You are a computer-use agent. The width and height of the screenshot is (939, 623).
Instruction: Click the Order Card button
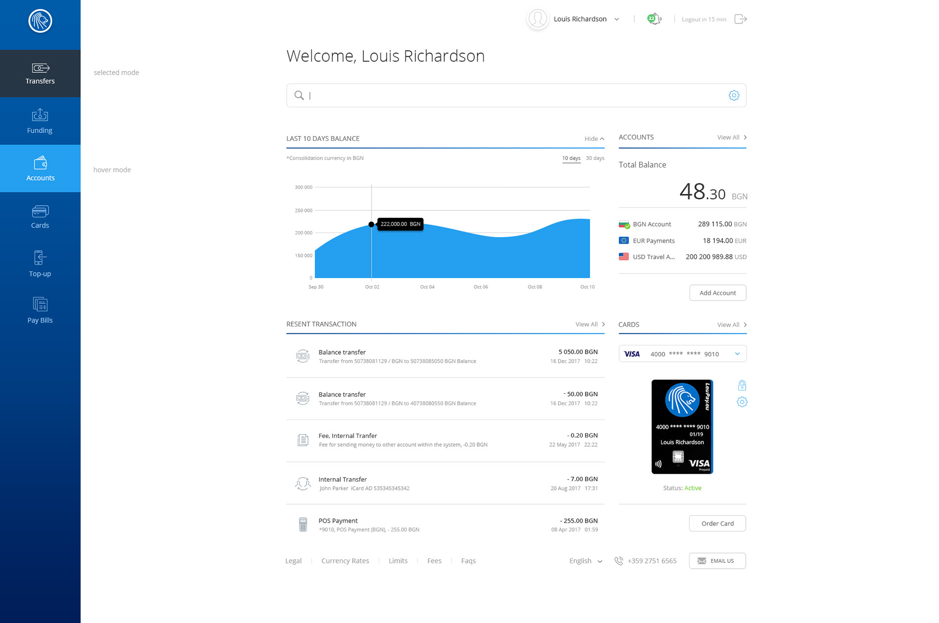coord(717,523)
